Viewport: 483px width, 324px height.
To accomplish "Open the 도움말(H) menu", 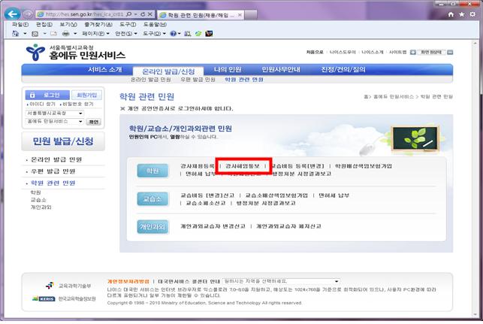I will point(155,24).
